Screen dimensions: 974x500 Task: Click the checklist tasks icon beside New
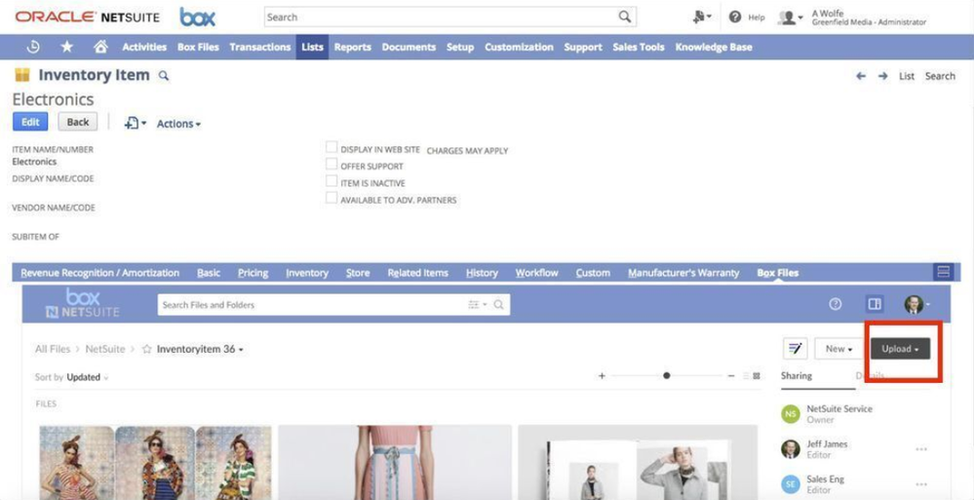796,349
